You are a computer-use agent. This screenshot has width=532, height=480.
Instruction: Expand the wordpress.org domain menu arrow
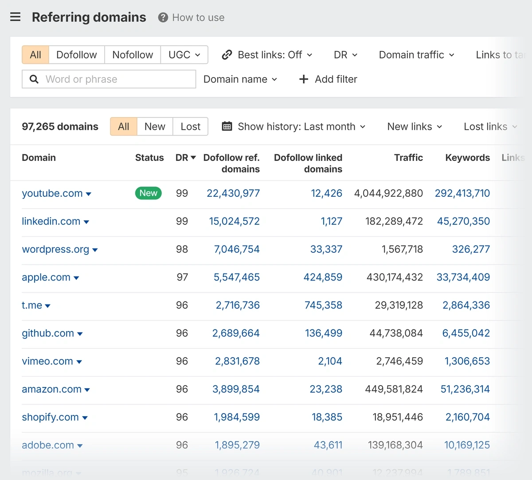pos(95,250)
